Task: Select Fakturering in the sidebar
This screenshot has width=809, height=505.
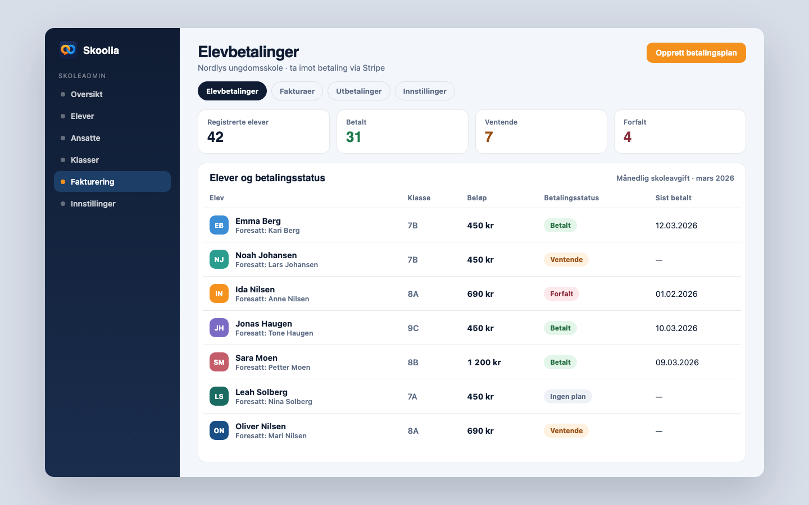Action: [x=112, y=182]
